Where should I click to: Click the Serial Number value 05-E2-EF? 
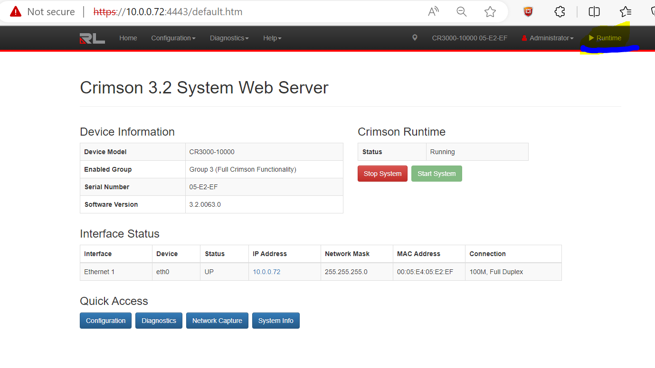203,187
